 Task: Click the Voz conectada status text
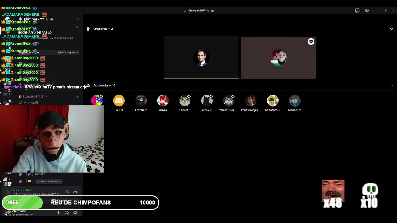23,190
